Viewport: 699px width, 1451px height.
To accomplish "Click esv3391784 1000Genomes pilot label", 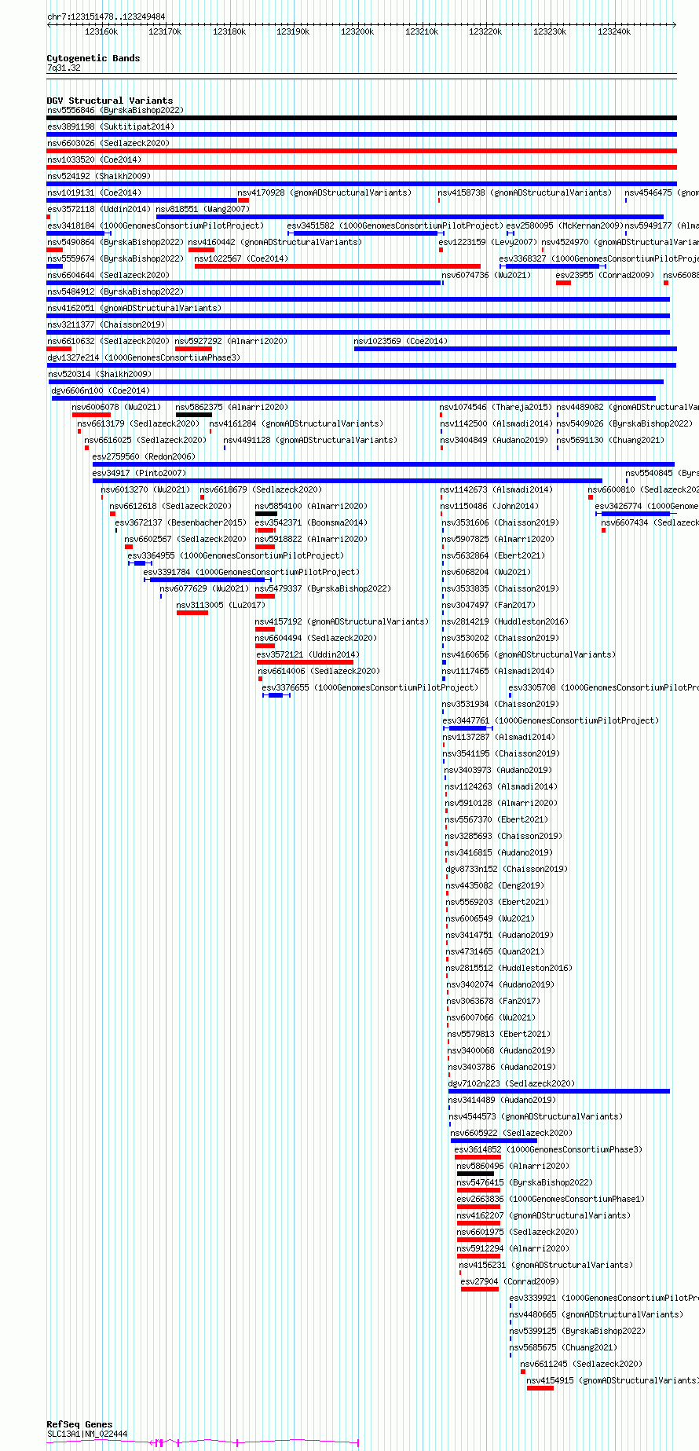I will pyautogui.click(x=251, y=572).
